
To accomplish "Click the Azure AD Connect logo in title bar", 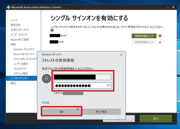I will (x=8, y=7).
